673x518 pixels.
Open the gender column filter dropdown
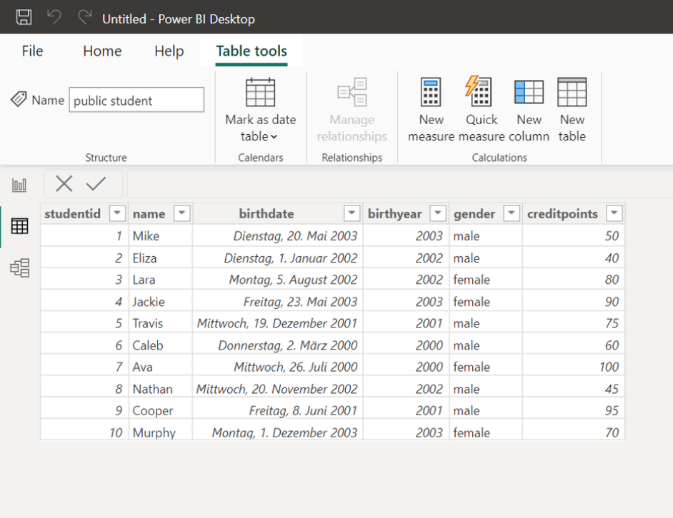pos(511,213)
